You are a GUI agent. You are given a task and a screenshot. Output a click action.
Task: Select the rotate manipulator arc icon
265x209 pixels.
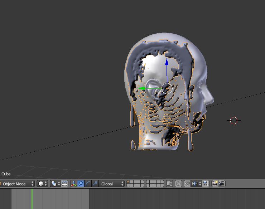tap(88, 184)
